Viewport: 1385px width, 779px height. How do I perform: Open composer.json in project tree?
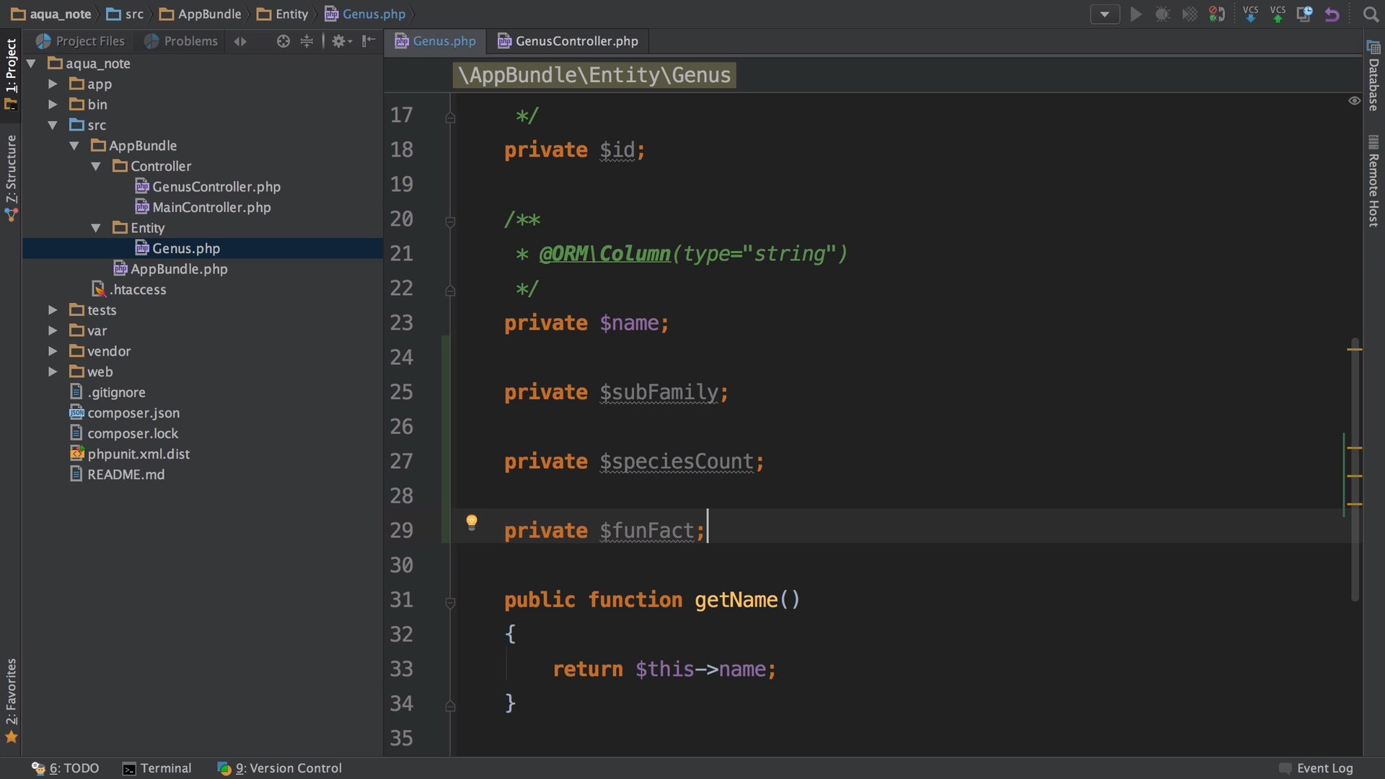tap(125, 413)
